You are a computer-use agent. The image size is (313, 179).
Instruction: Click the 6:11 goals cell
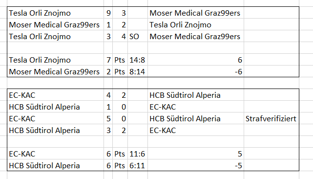click(138, 166)
